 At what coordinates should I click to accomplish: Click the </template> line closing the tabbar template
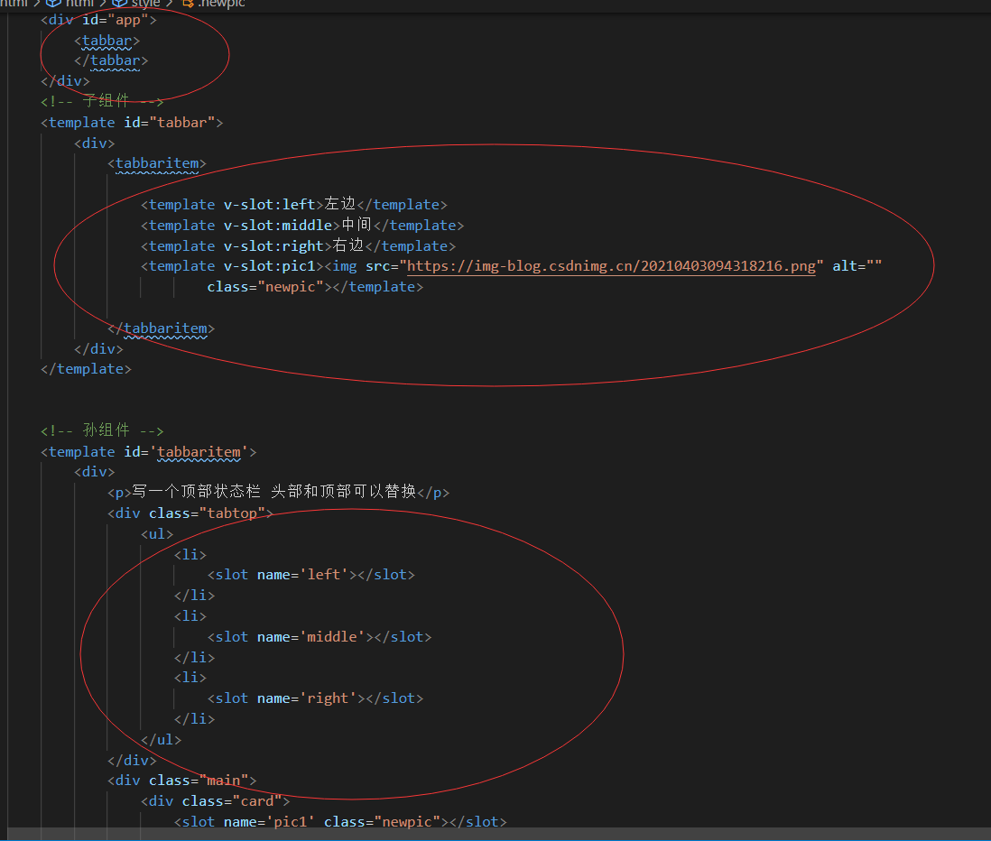86,369
